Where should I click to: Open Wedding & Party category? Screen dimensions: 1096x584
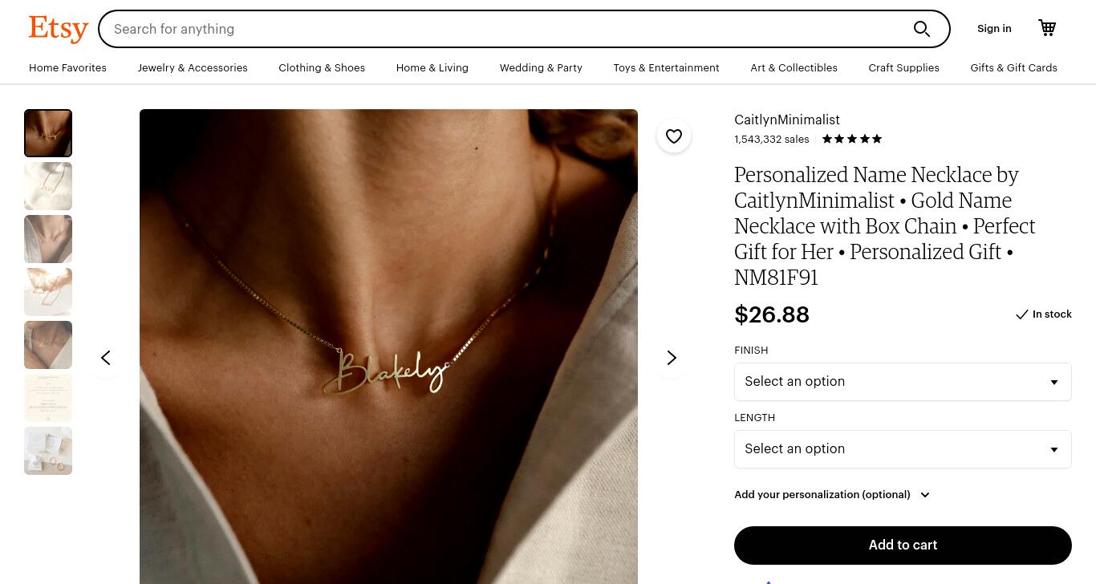point(541,68)
